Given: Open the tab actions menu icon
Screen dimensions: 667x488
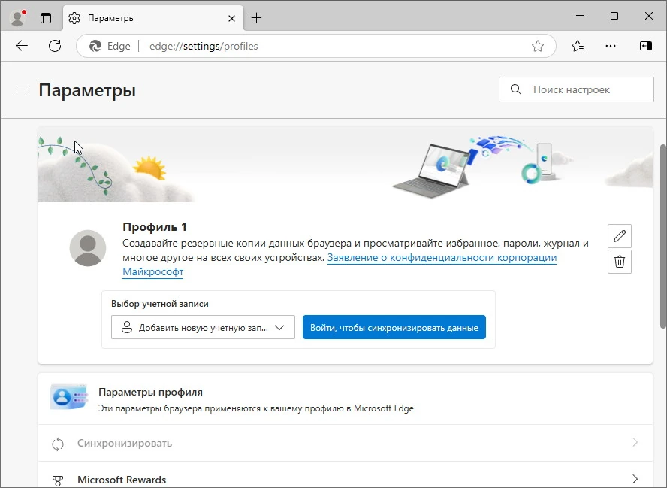Looking at the screenshot, I should [46, 18].
